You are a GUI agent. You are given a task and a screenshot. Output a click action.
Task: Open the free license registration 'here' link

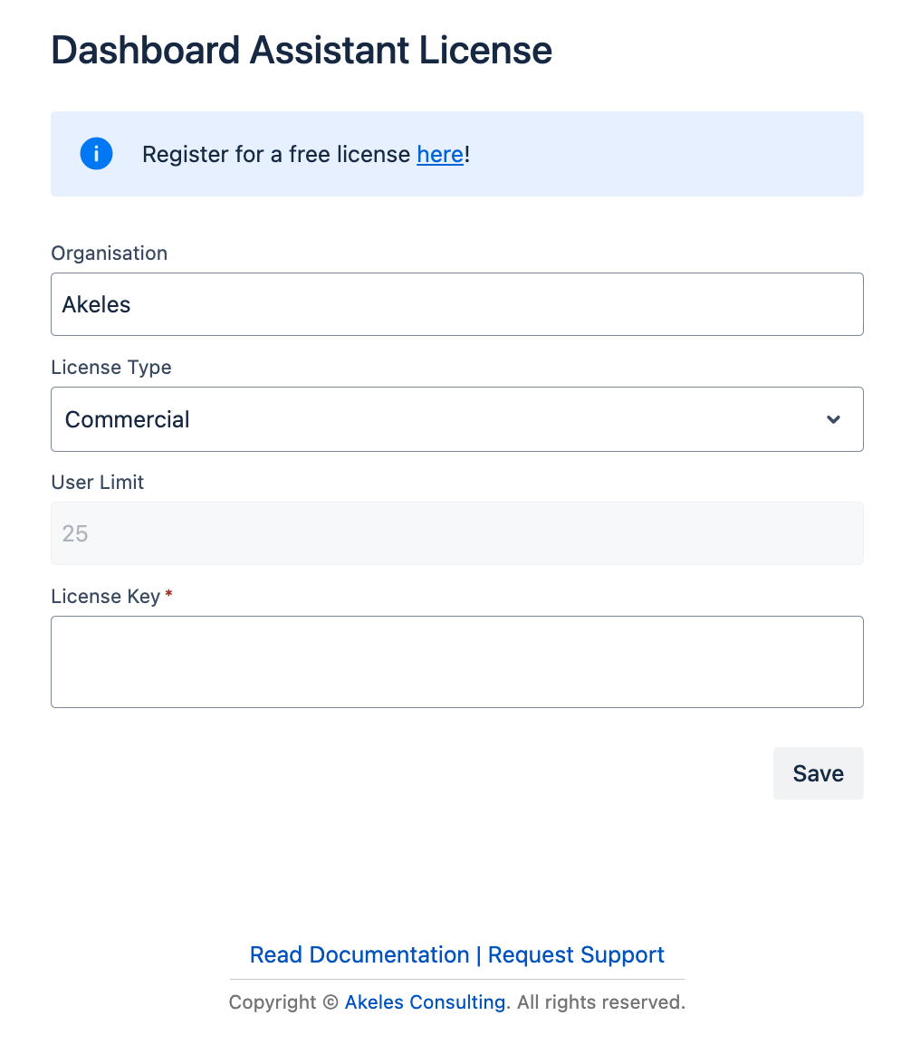point(440,155)
